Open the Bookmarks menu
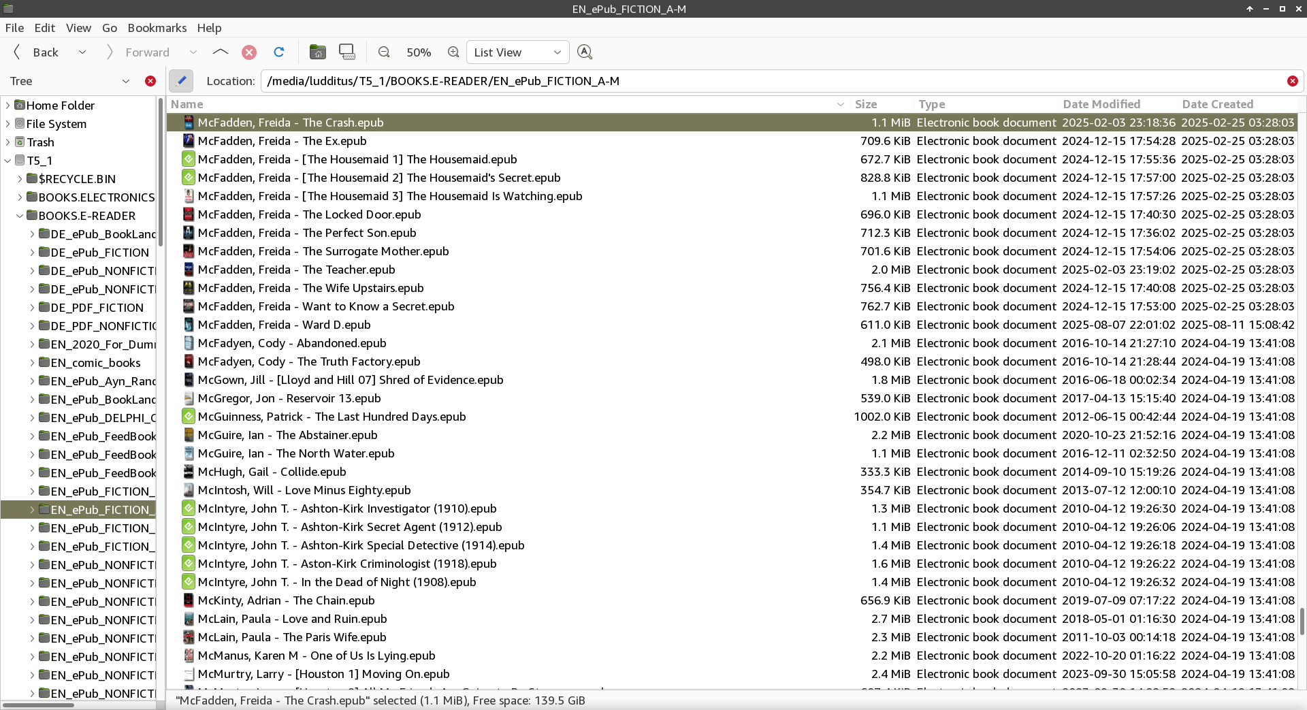The width and height of the screenshot is (1307, 710). [157, 28]
